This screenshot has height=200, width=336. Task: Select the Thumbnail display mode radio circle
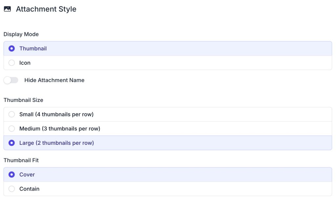pyautogui.click(x=11, y=49)
